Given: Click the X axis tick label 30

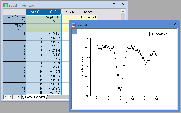Looking at the screenshot, I should pos(132,99).
